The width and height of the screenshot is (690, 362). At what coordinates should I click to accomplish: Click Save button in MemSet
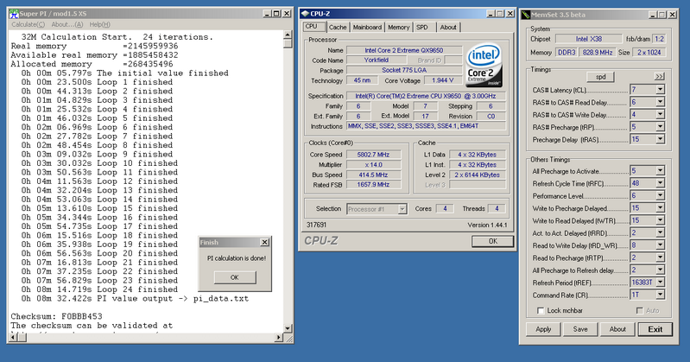point(580,329)
